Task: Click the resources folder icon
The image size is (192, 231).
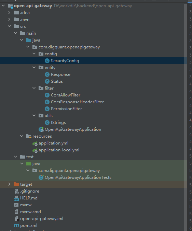Action: [29, 136]
